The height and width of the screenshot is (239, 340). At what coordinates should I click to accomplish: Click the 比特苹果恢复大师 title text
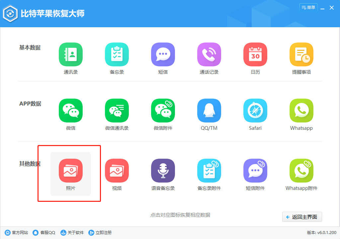point(52,14)
